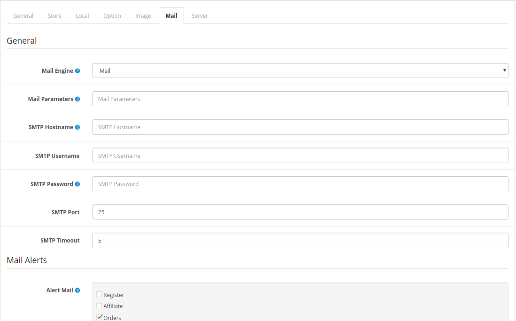Open the SMTP Password help icon
The width and height of the screenshot is (516, 321).
[77, 184]
